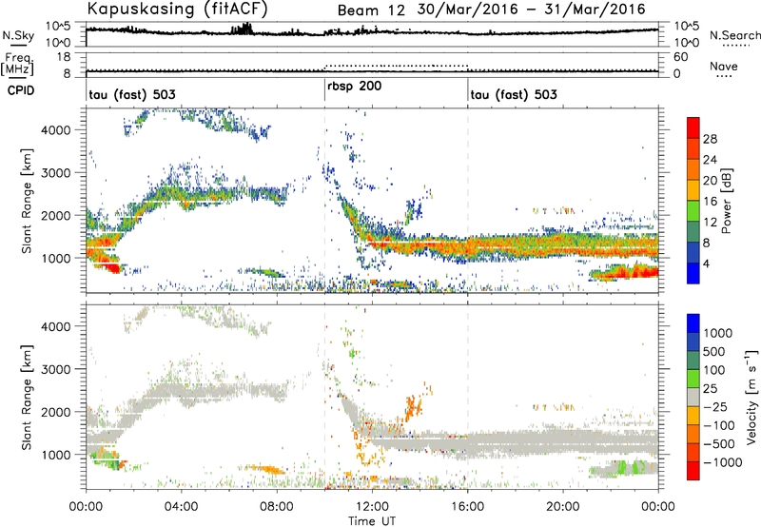Screen dimensions: 761x527
Task: Click the 'Nave' legend label
Action: tap(723, 67)
